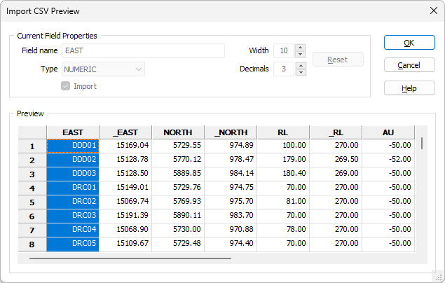This screenshot has width=445, height=283.
Task: Open Help for the import preview
Action: click(409, 88)
